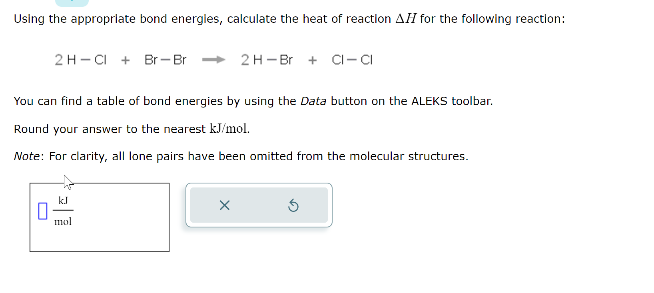The image size is (654, 293).
Task: Click the reaction arrow between reactants and products
Action: 214,60
